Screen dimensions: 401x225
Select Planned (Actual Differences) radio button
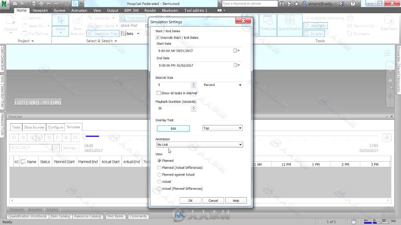coord(159,167)
